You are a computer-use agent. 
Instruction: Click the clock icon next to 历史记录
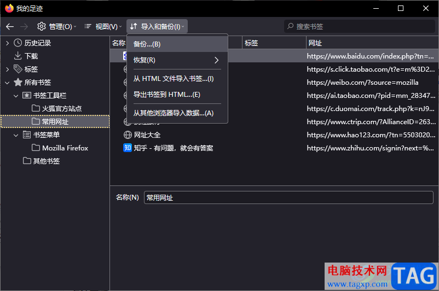pos(18,43)
